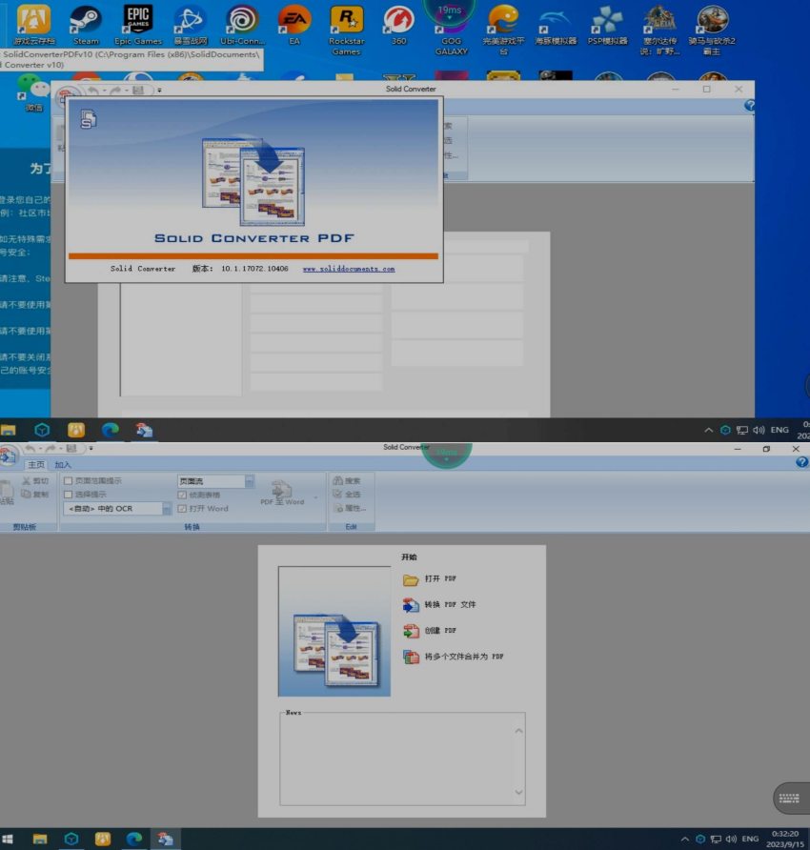The width and height of the screenshot is (810, 850).
Task: Toggle the 侦测表格 checkbox
Action: point(182,495)
